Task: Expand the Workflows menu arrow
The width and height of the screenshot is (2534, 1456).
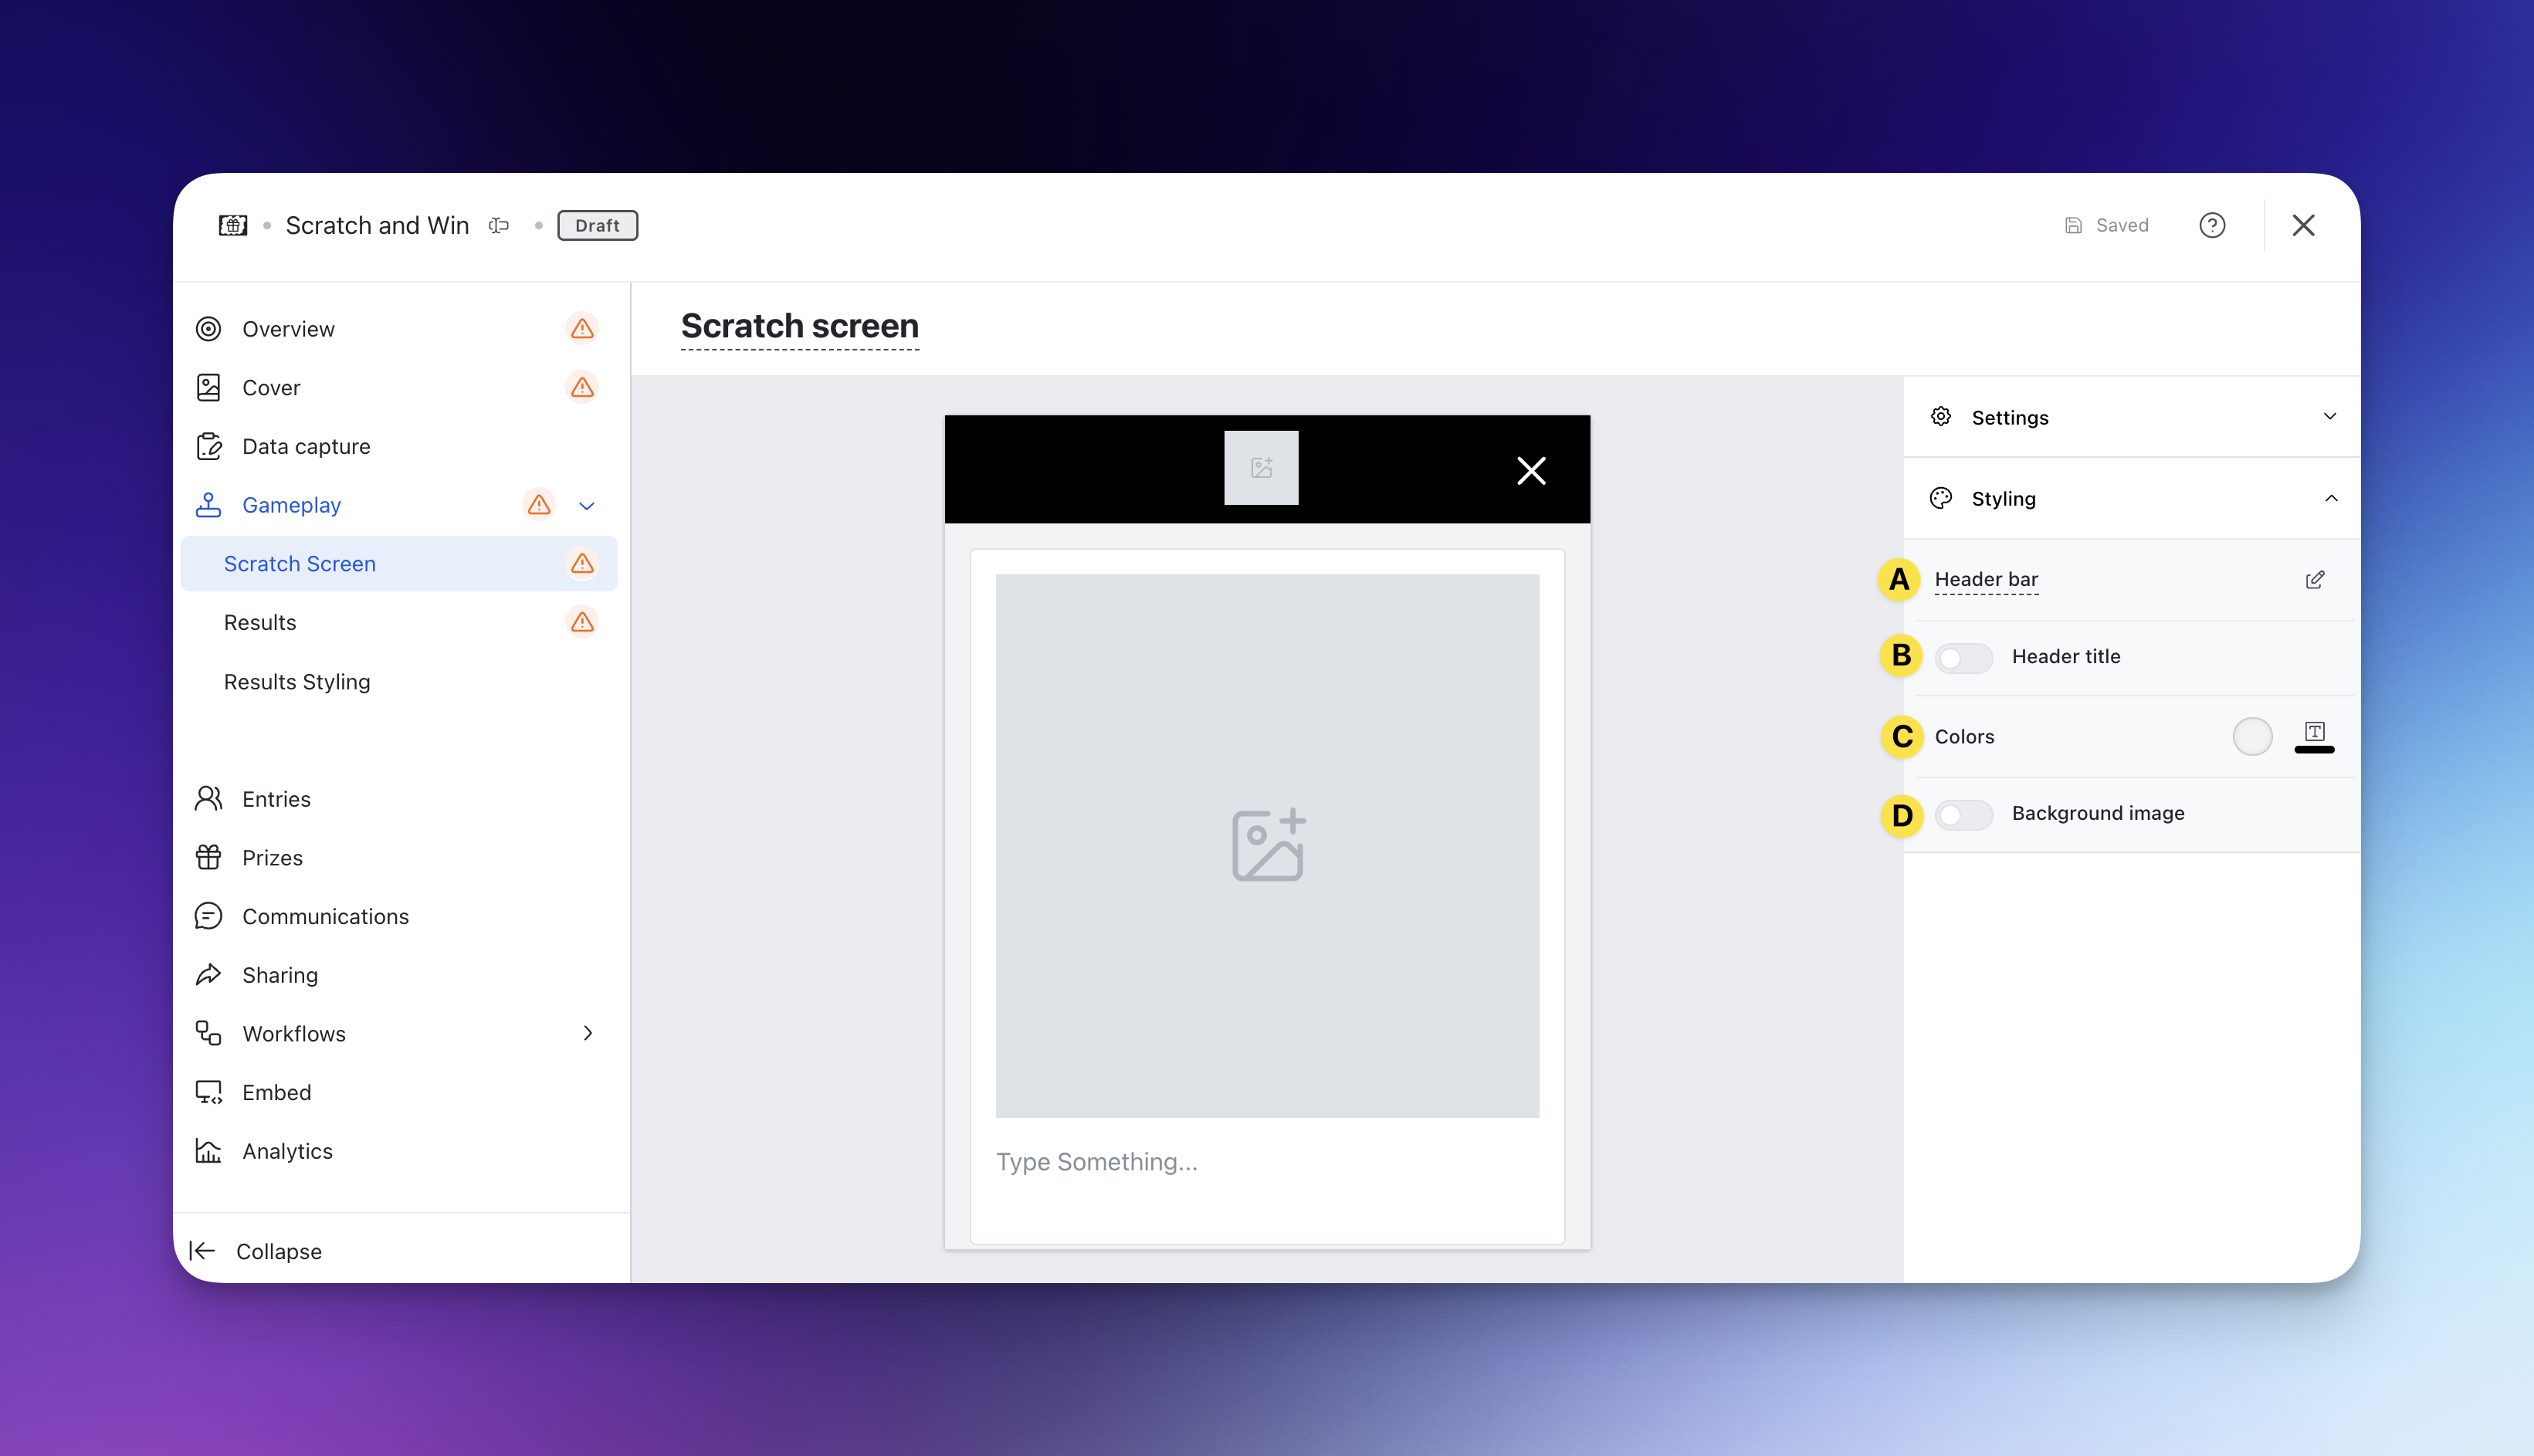Action: (x=588, y=1033)
